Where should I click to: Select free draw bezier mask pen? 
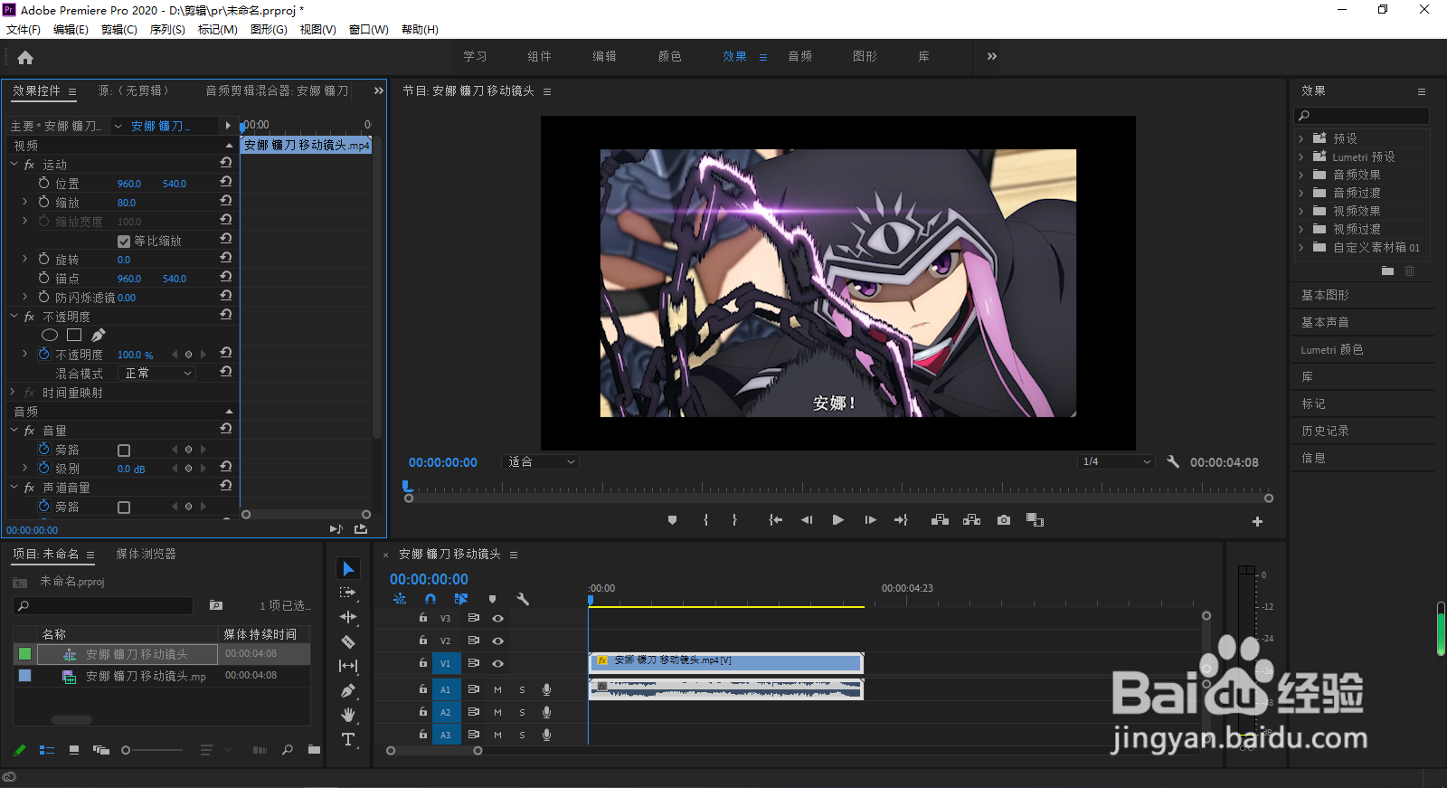[x=99, y=335]
